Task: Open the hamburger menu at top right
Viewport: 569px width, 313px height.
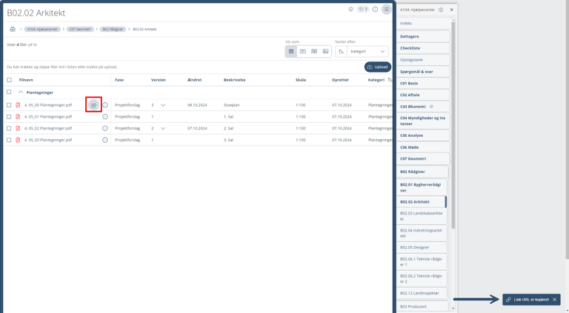Action: coord(386,10)
